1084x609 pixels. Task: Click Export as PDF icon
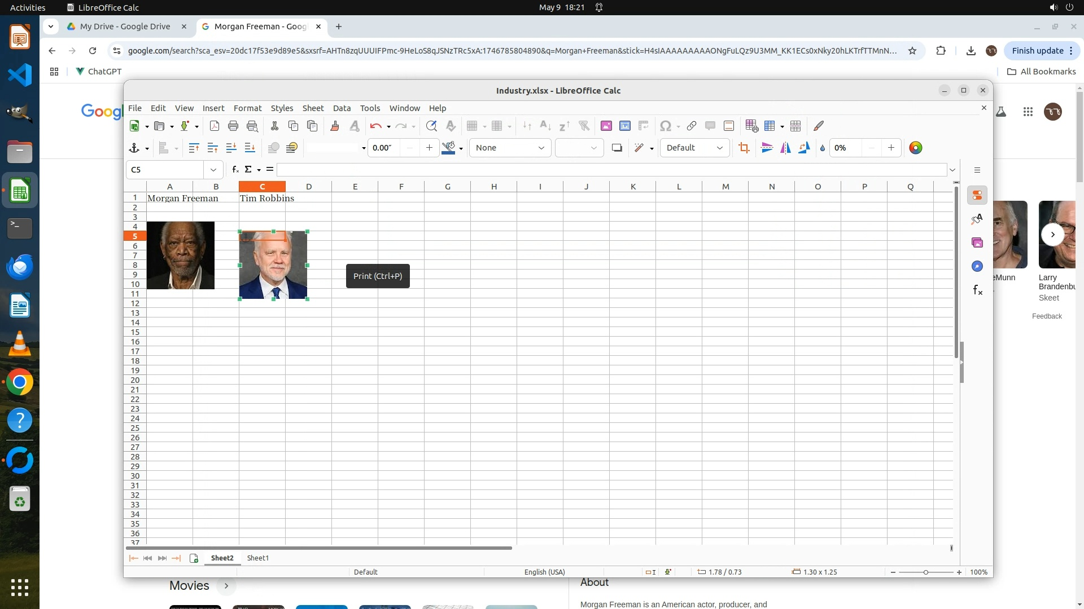click(215, 126)
